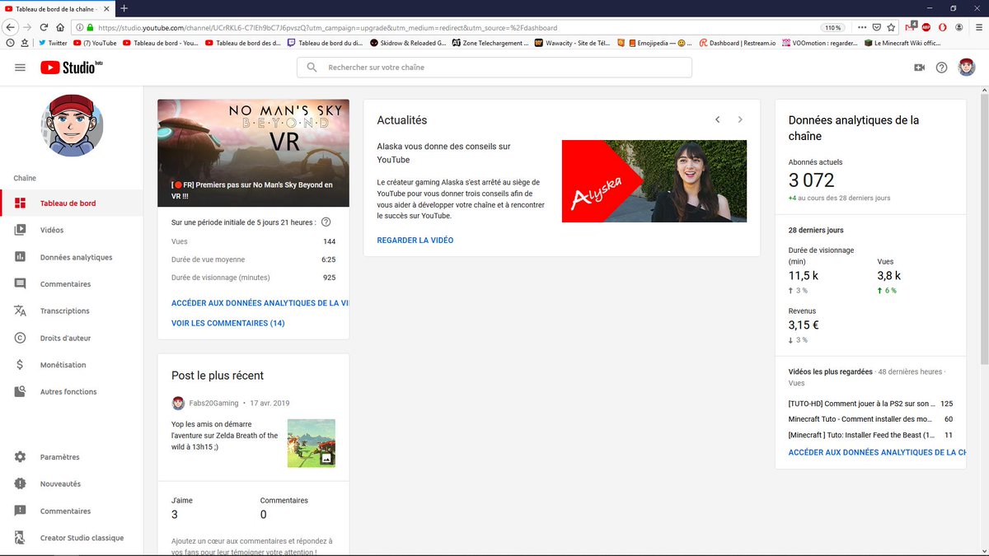
Task: Open the Alyska news video thumbnail
Action: pos(654,181)
